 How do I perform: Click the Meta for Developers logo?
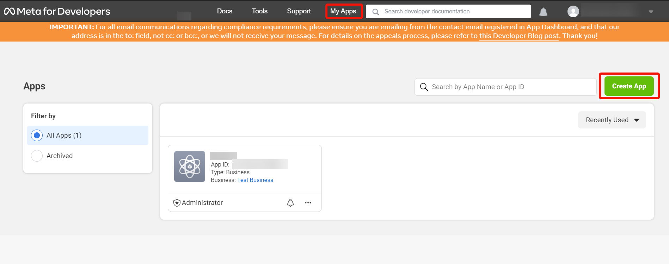57,12
